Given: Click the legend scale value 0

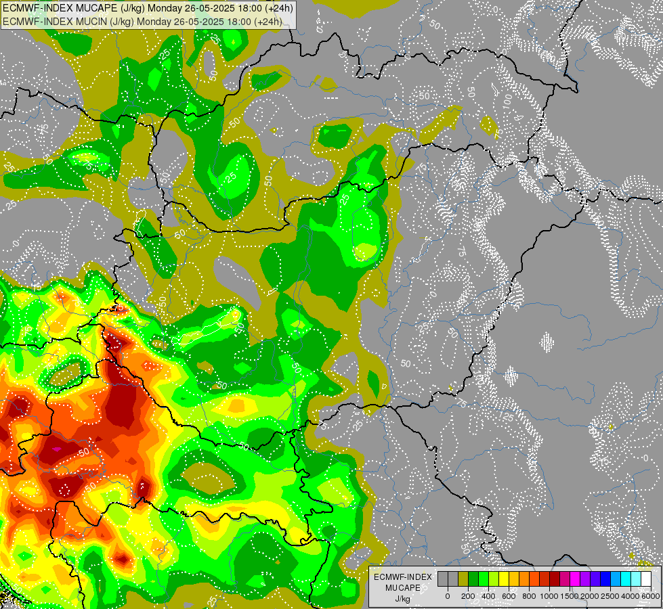Looking at the screenshot, I should (448, 596).
